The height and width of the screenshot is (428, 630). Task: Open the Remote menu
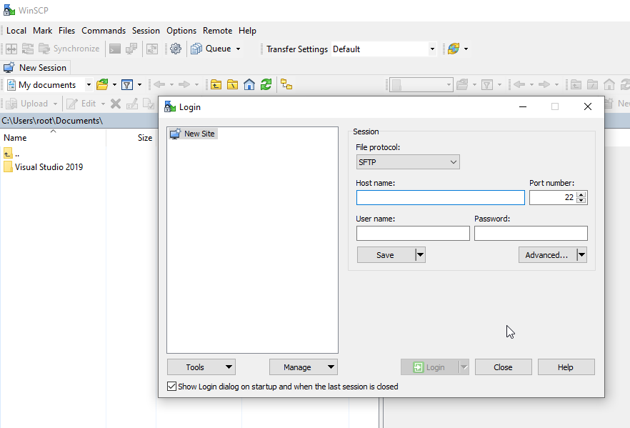tap(217, 31)
